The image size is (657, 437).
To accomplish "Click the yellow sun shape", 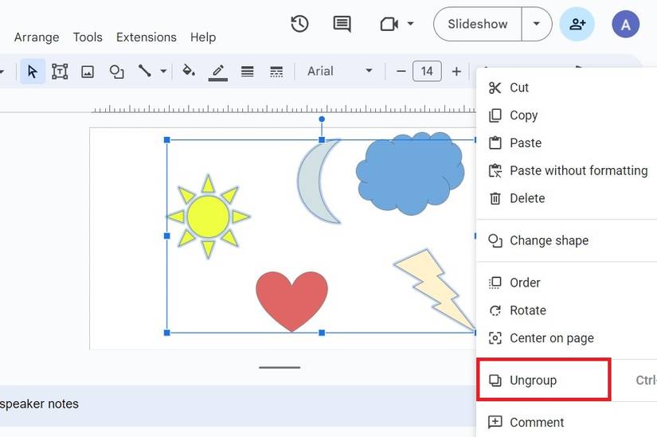I will [x=208, y=217].
